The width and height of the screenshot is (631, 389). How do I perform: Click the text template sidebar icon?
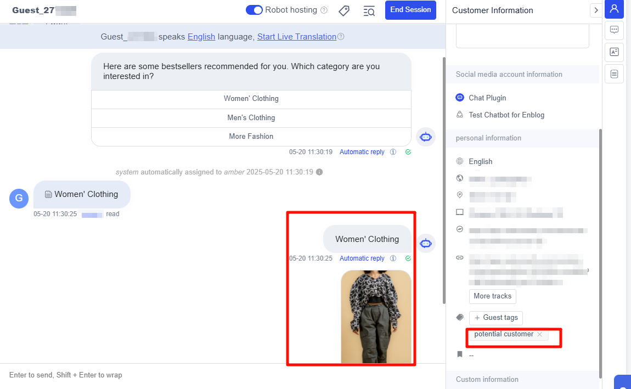click(614, 52)
